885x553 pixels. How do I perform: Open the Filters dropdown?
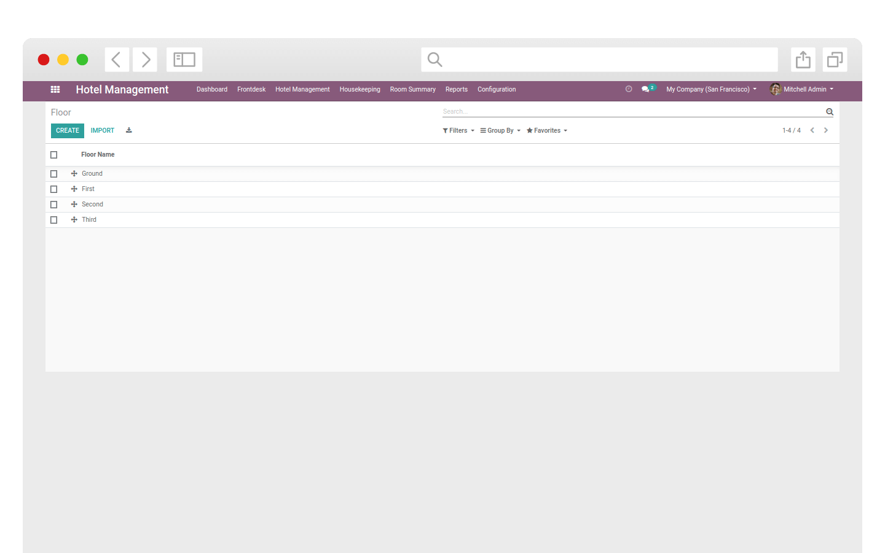tap(458, 130)
